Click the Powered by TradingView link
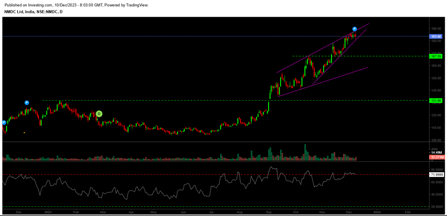 click(127, 5)
